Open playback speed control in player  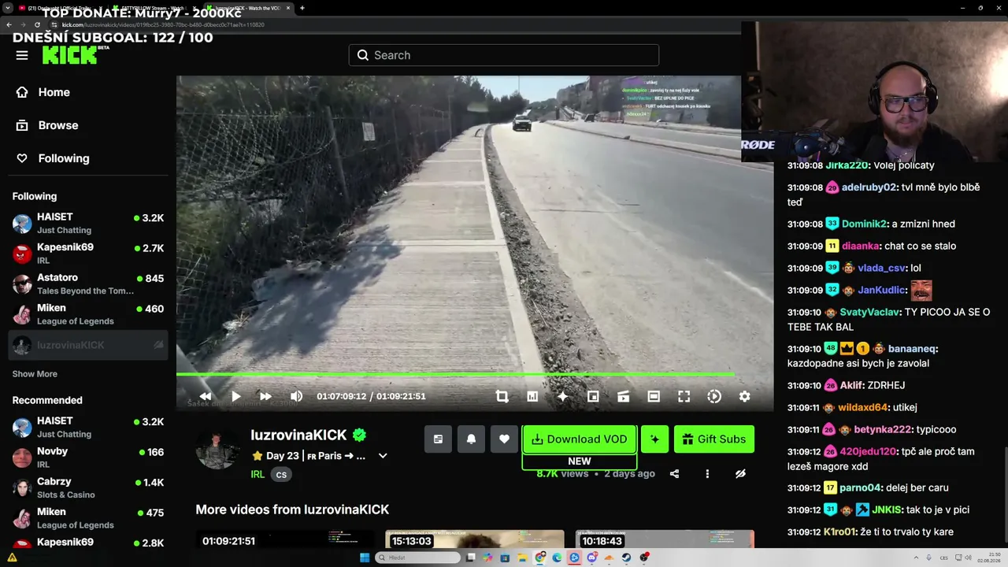coord(714,397)
